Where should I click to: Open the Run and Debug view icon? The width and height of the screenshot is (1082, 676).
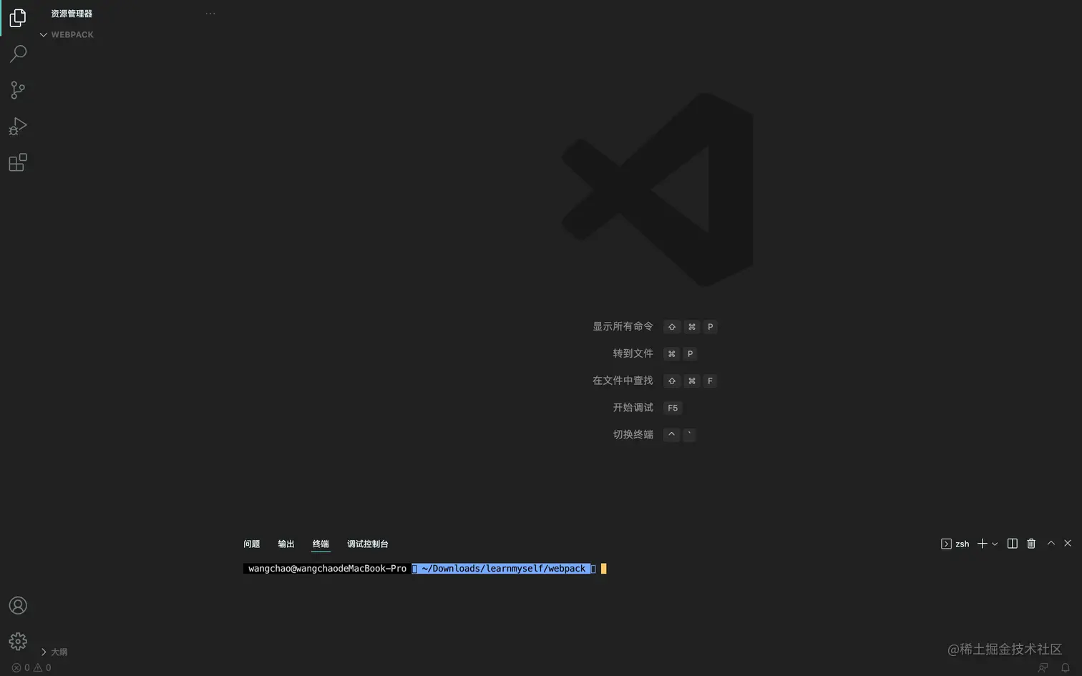click(x=18, y=127)
